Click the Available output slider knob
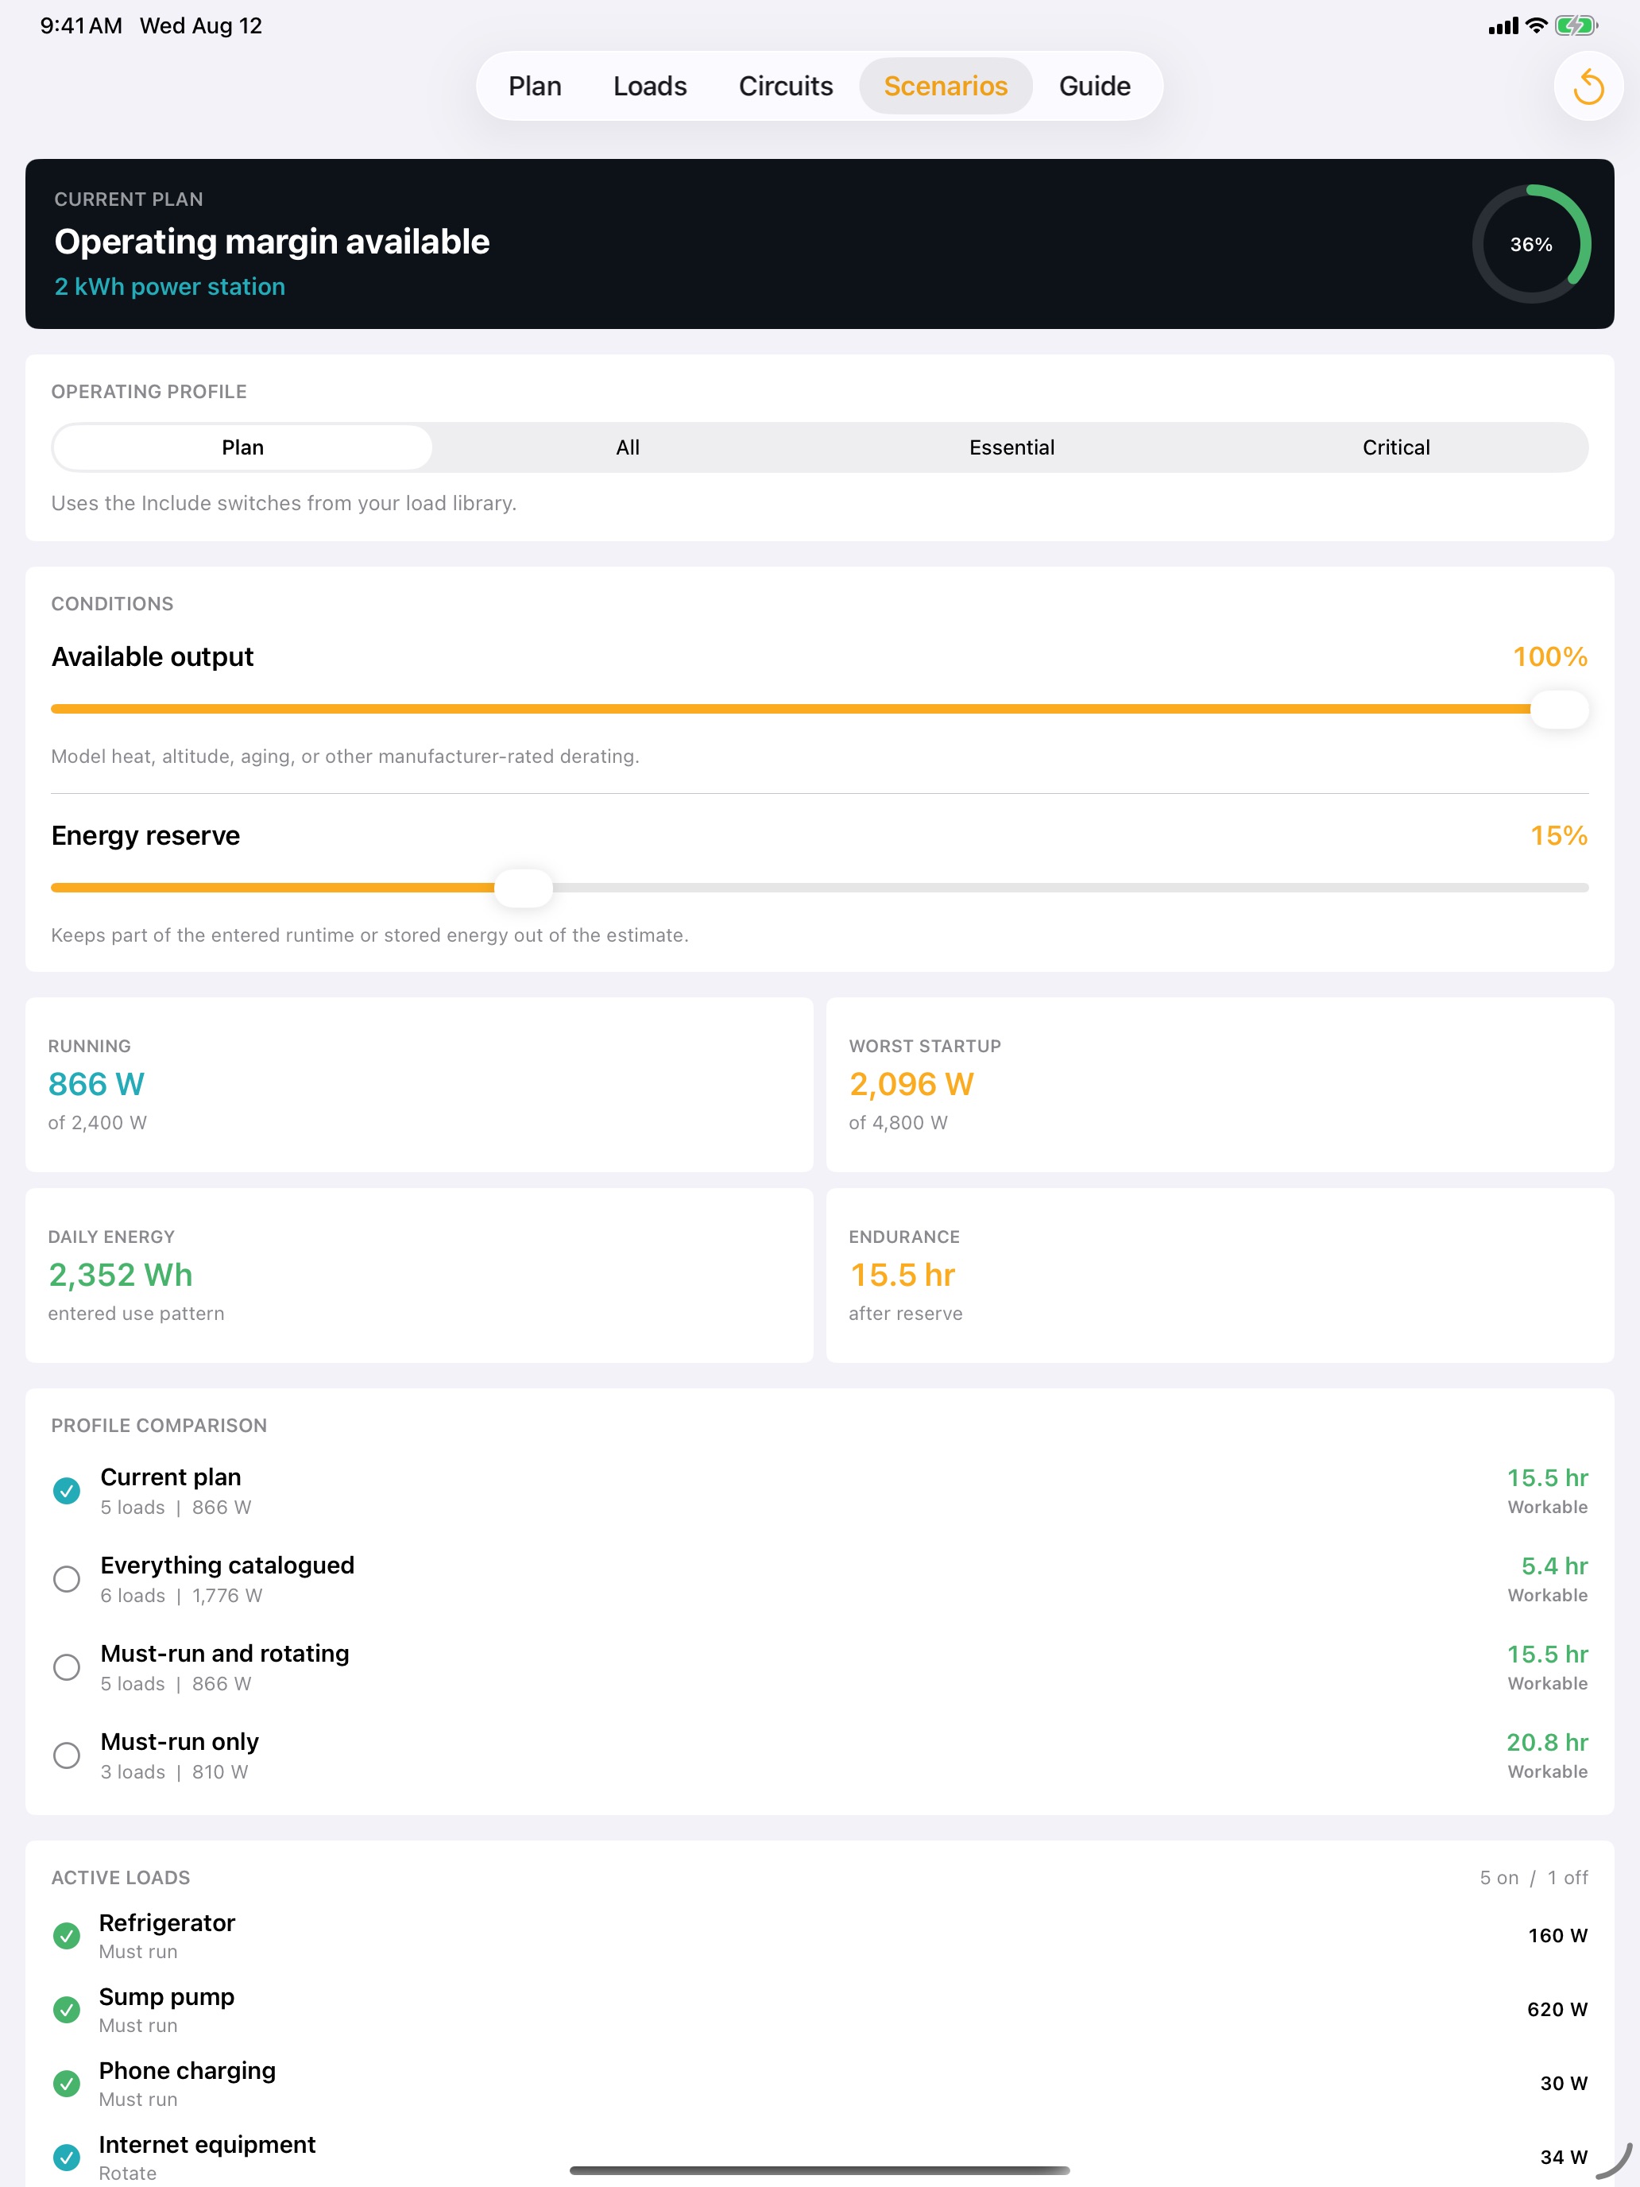 (x=1559, y=709)
